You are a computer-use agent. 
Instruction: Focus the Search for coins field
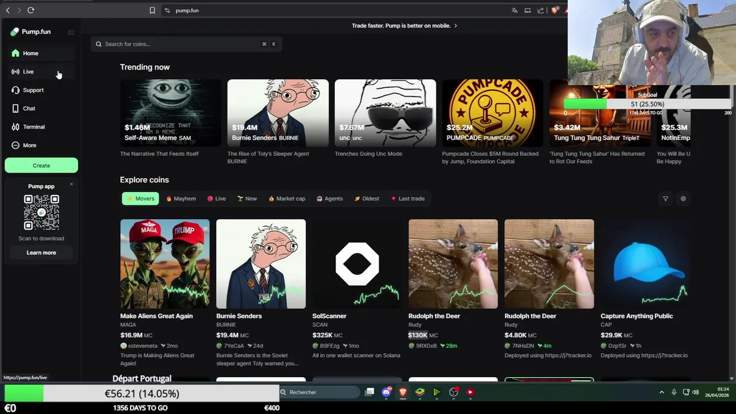pos(186,44)
